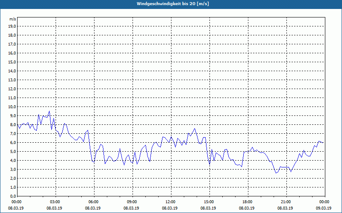342x213 pixels.
Task: Click the '12:00' time label
Action: coord(171,202)
